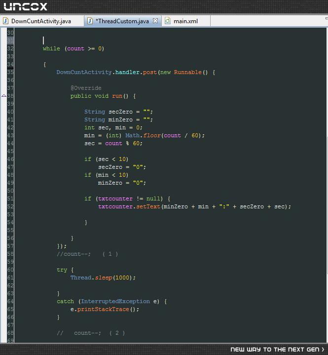Click the XML file icon on main.xml tab
The height and width of the screenshot is (355, 328).
(167, 21)
